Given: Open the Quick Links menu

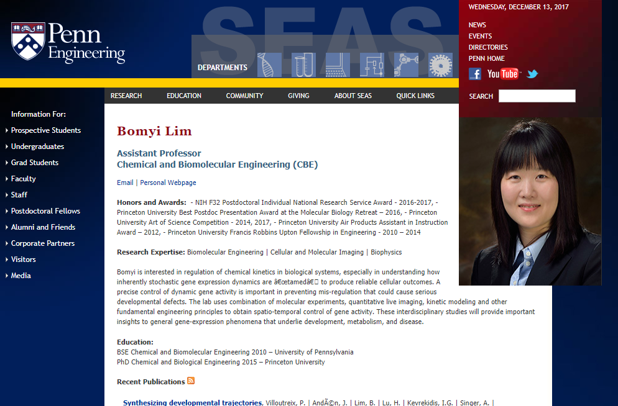Looking at the screenshot, I should click(x=415, y=96).
